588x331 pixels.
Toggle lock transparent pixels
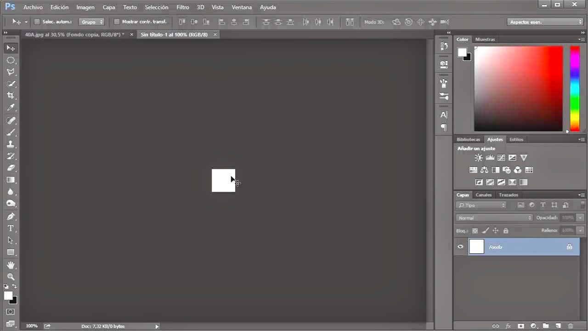pos(475,231)
